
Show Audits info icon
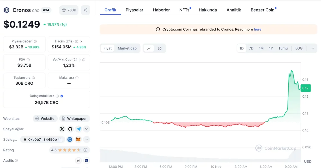(x=16, y=160)
